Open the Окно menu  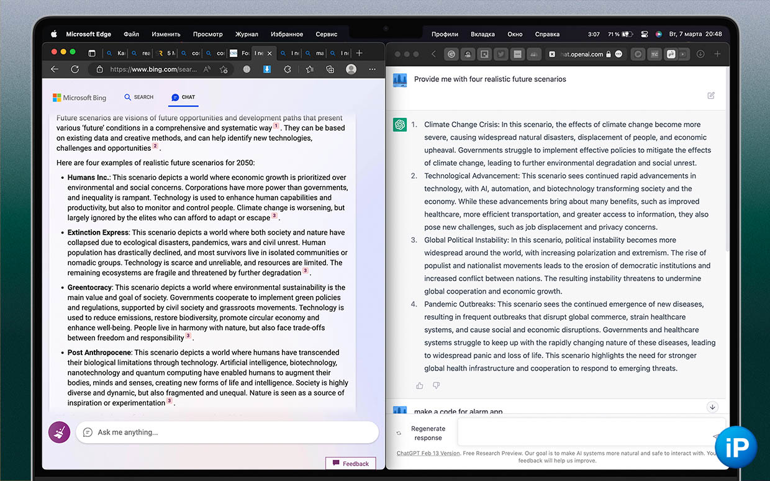(515, 34)
